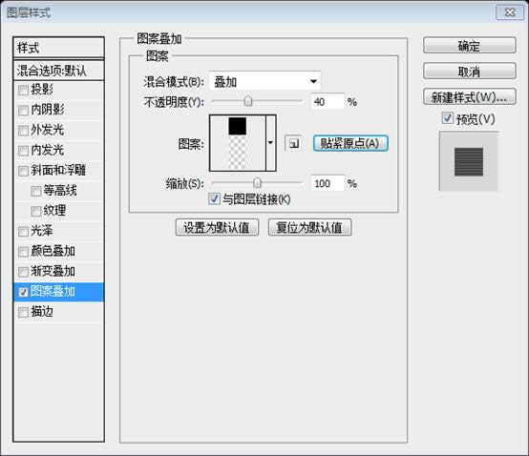Image resolution: width=529 pixels, height=456 pixels.
Task: Click the 缩放 scale slider handle
Action: tap(257, 183)
